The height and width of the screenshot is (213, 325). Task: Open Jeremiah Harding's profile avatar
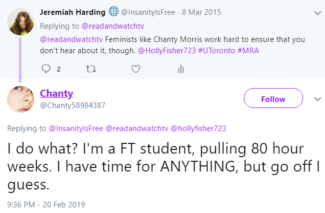click(x=21, y=22)
